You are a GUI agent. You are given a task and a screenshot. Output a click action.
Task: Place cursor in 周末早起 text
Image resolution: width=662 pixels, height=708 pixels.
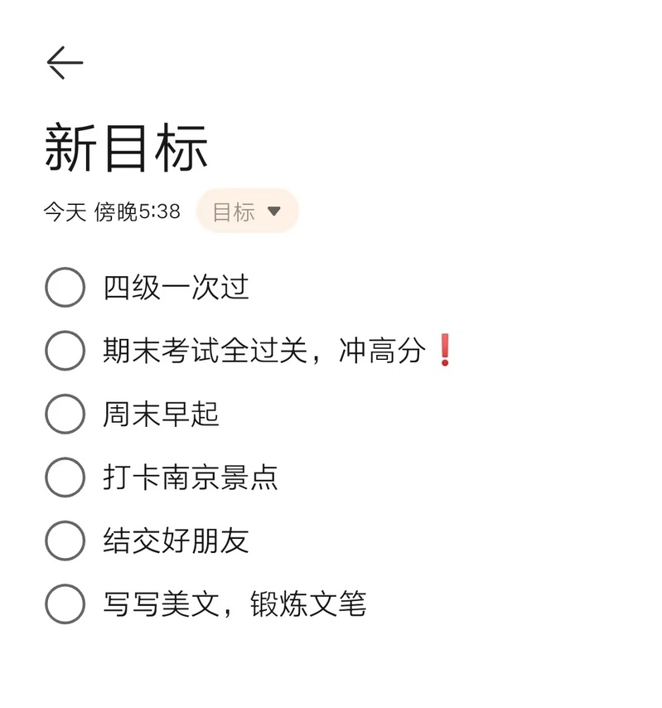(x=161, y=414)
